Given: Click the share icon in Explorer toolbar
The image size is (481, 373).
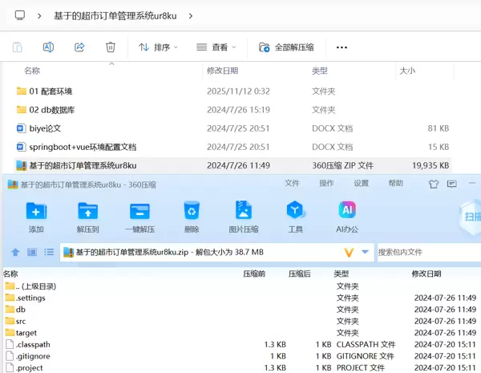Looking at the screenshot, I should point(79,47).
